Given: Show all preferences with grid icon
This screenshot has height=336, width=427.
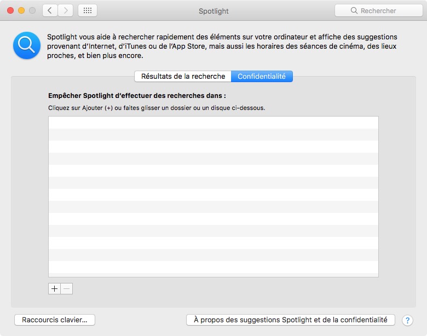Looking at the screenshot, I should coord(88,10).
